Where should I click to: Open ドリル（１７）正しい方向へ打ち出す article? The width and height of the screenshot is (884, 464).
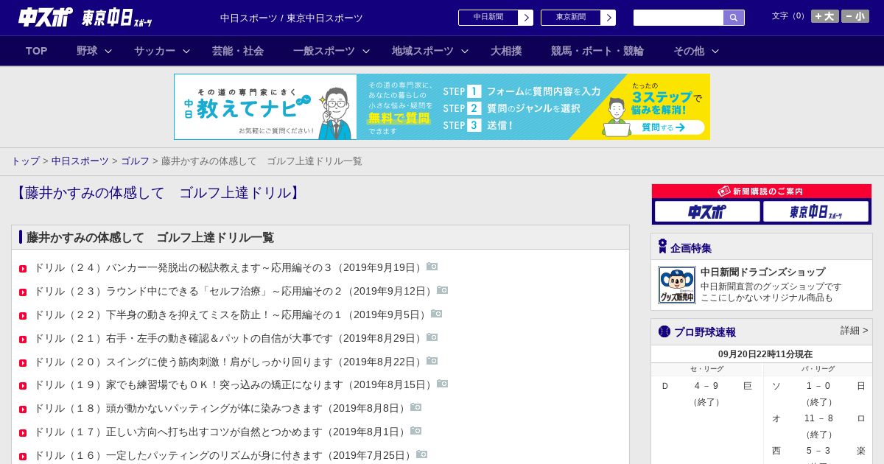(221, 432)
